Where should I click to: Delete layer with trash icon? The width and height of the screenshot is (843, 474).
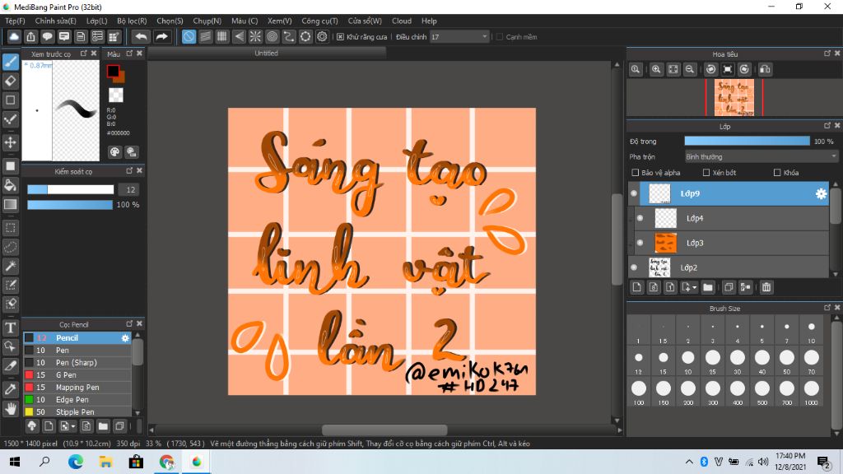tap(766, 287)
